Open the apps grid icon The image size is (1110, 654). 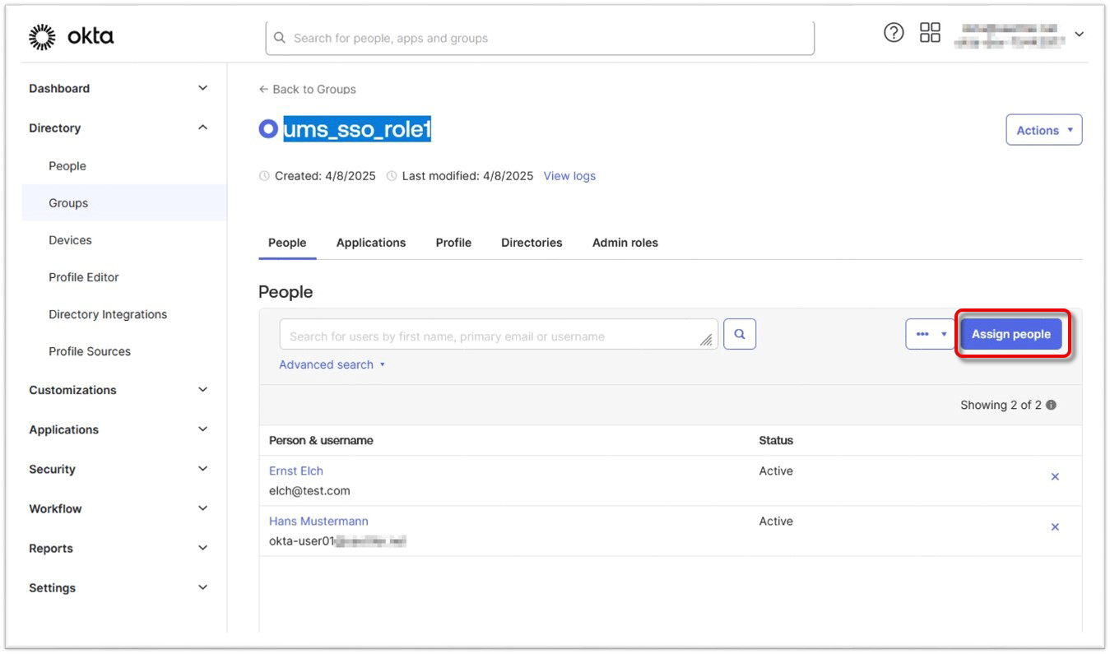tap(930, 33)
